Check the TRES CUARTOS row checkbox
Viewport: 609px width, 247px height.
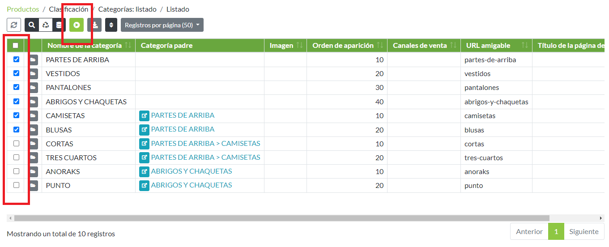[x=17, y=157]
